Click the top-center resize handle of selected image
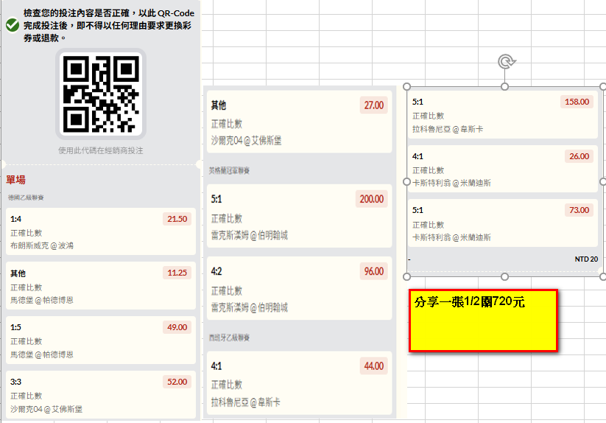 pos(505,87)
